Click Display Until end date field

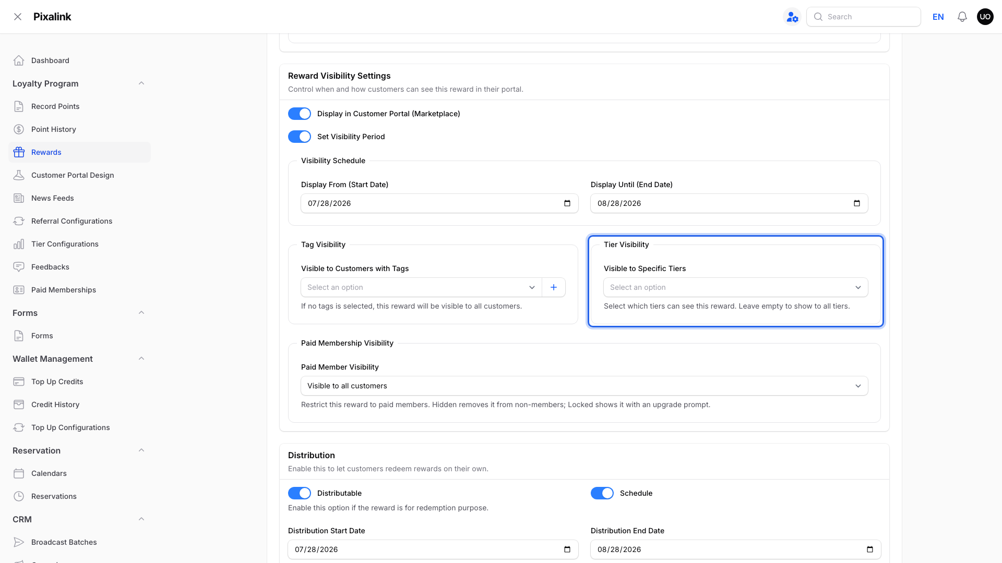(729, 203)
